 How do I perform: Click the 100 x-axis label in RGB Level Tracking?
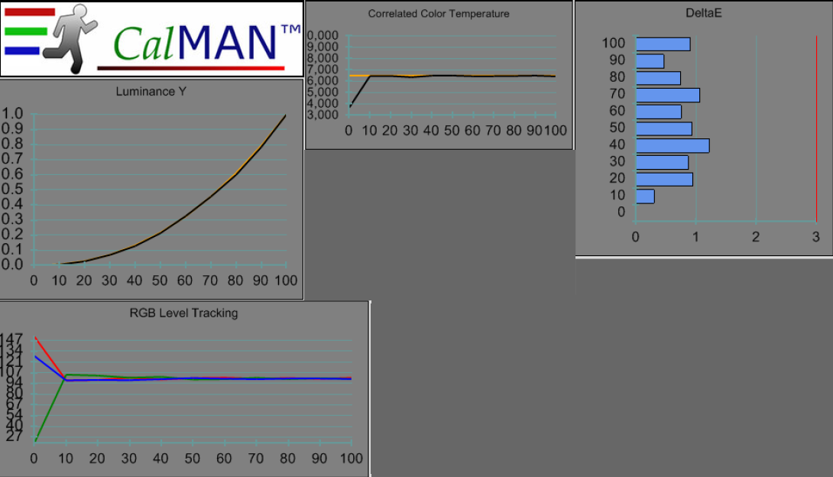(351, 459)
